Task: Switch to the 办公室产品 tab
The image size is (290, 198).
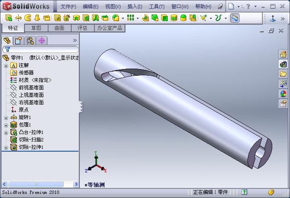Action: click(109, 28)
